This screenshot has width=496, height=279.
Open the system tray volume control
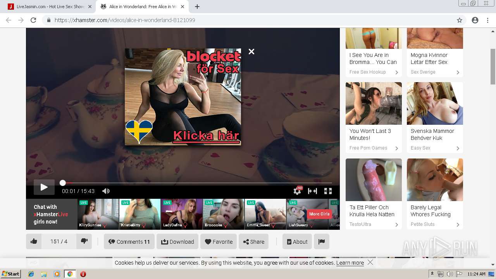point(450,274)
